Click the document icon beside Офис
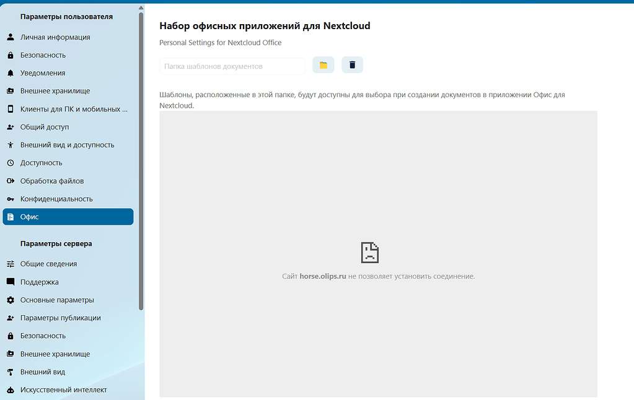The image size is (634, 400). coord(11,217)
